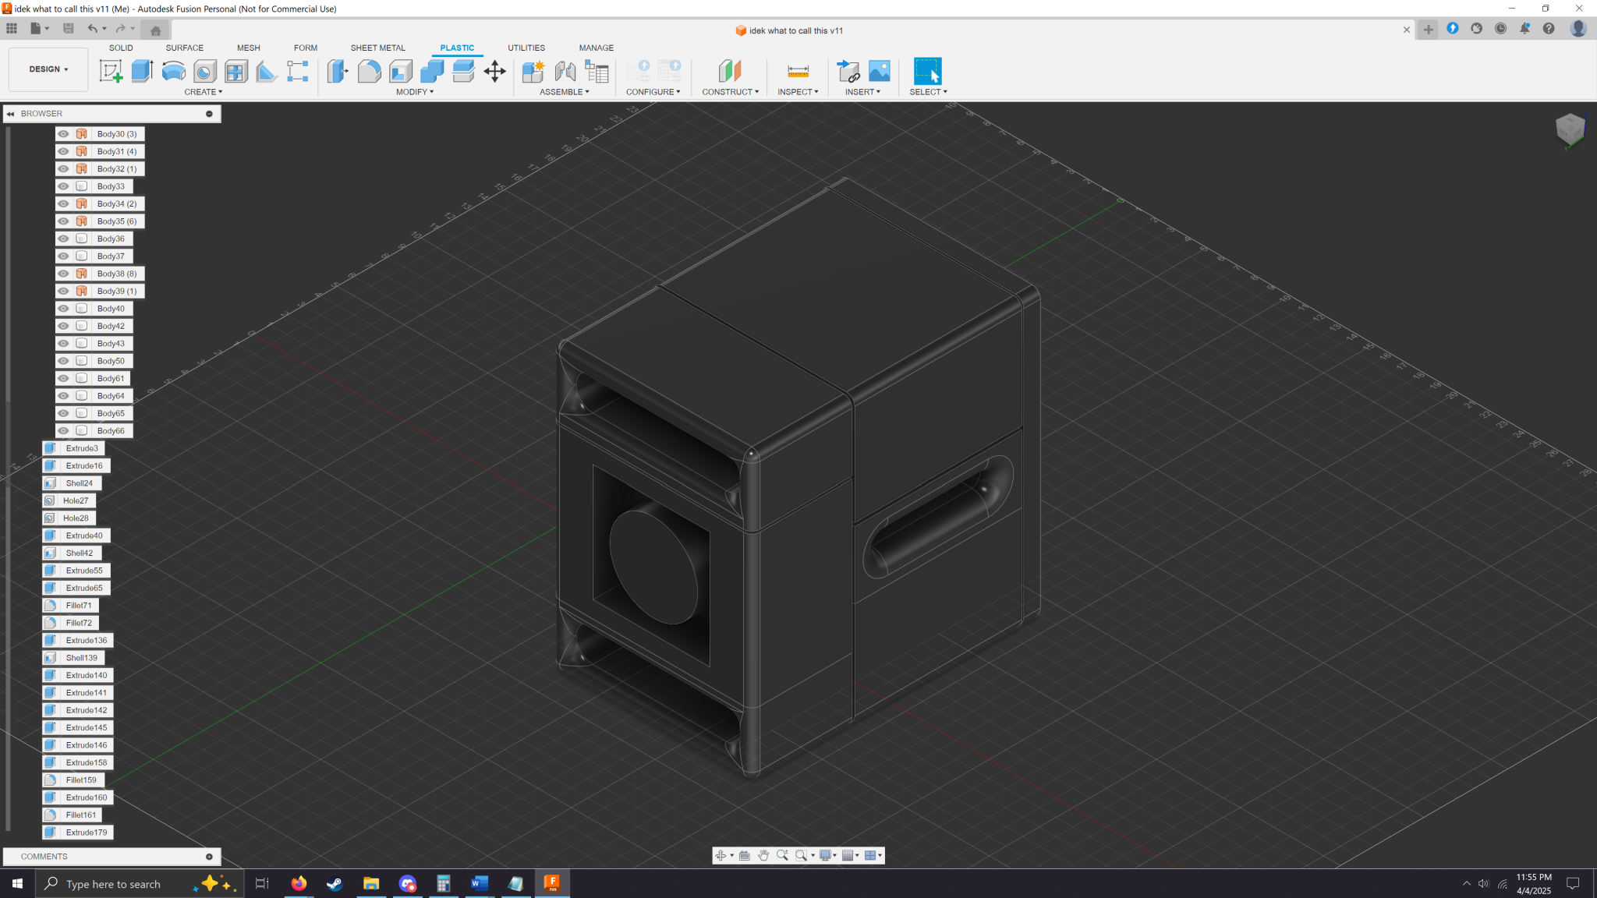
Task: Click the Windows taskbar search box
Action: [x=139, y=884]
